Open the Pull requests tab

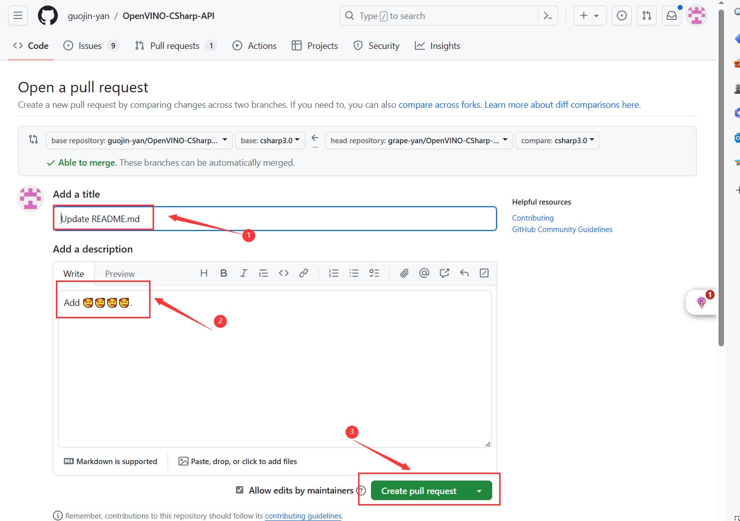point(176,45)
